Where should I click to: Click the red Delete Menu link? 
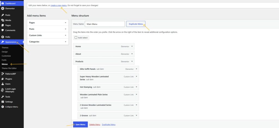coord(95,125)
